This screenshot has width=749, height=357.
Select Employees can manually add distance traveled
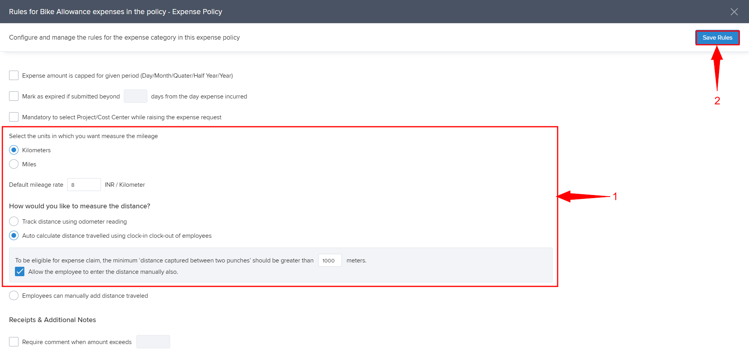tap(14, 295)
